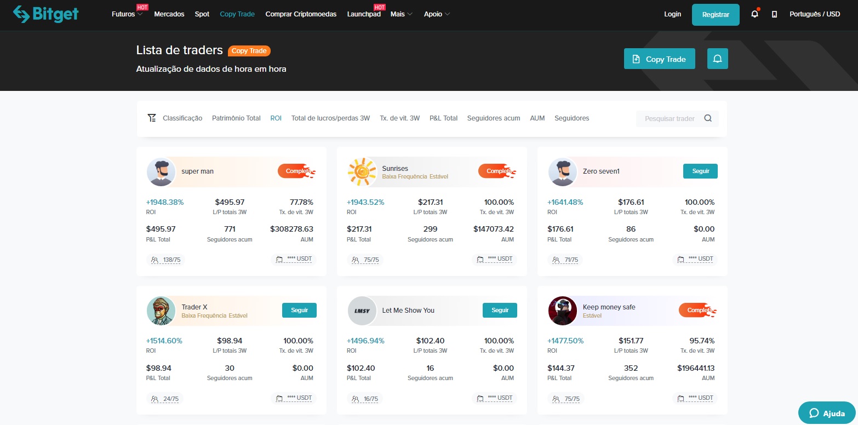
Task: Click the bell button beside Copy Trade button
Action: point(718,59)
